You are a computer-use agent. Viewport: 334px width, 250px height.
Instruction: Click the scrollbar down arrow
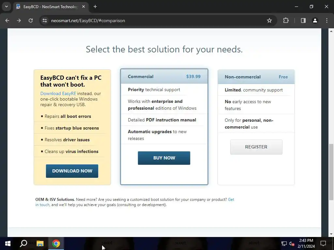tap(331, 234)
